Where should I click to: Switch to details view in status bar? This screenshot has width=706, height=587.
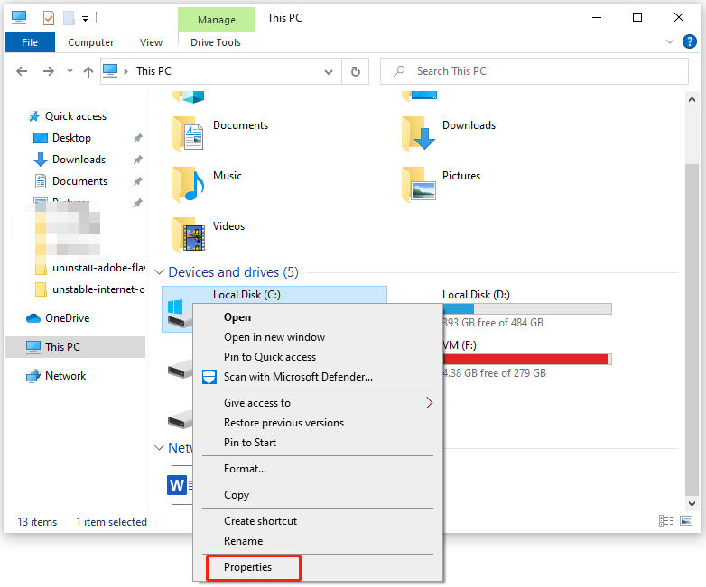pos(666,521)
